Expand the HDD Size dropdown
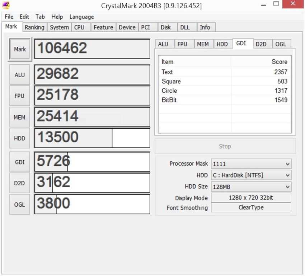 [251, 187]
